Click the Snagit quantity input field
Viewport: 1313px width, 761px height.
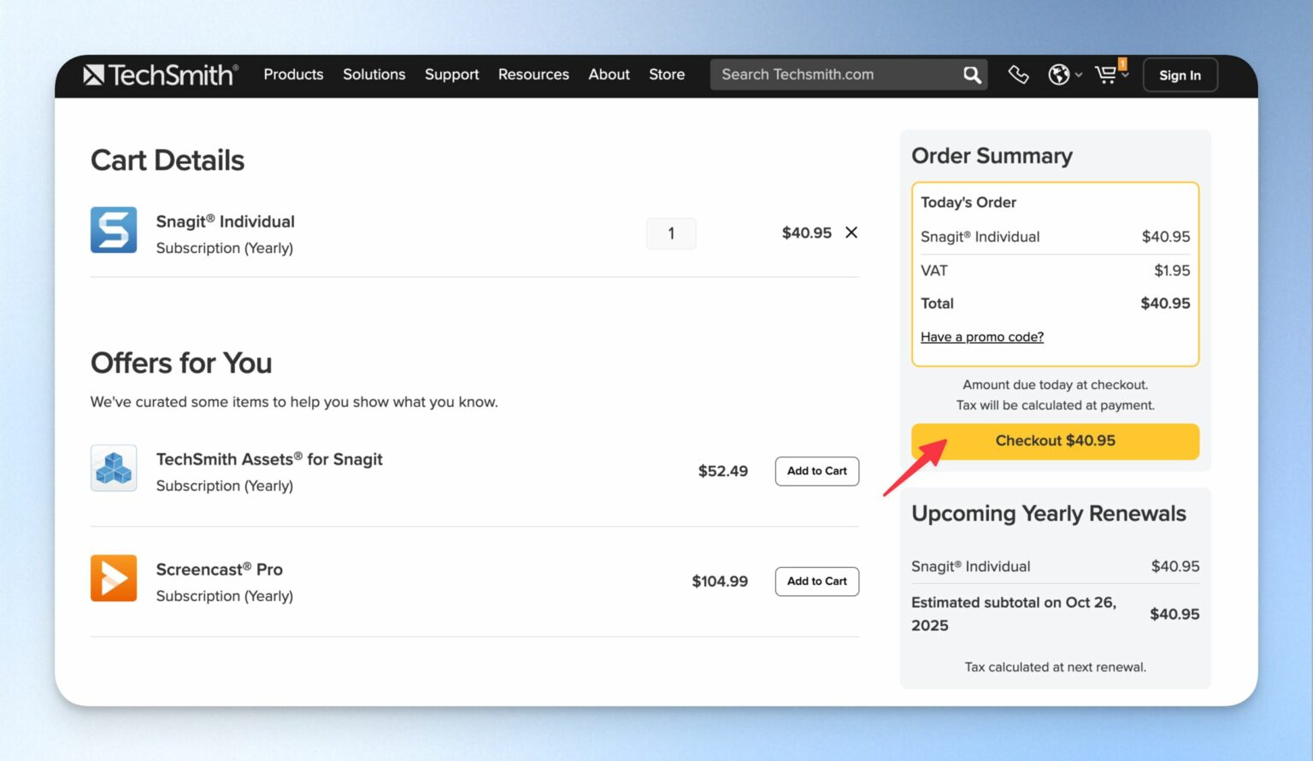tap(671, 233)
